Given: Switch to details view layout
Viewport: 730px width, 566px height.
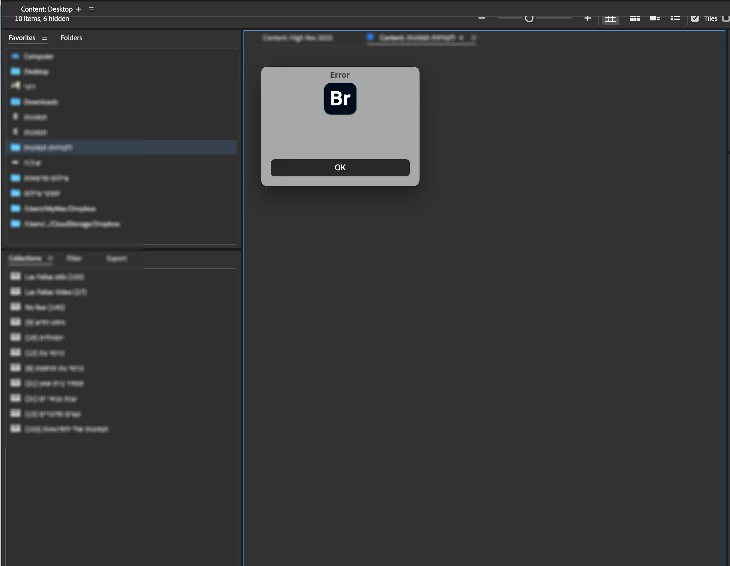Looking at the screenshot, I should tap(655, 19).
